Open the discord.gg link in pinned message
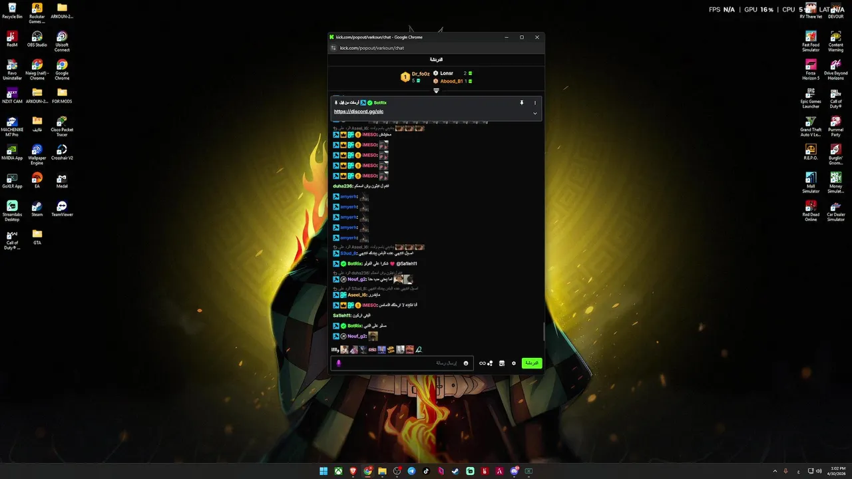Viewport: 852px width, 479px height. point(359,112)
